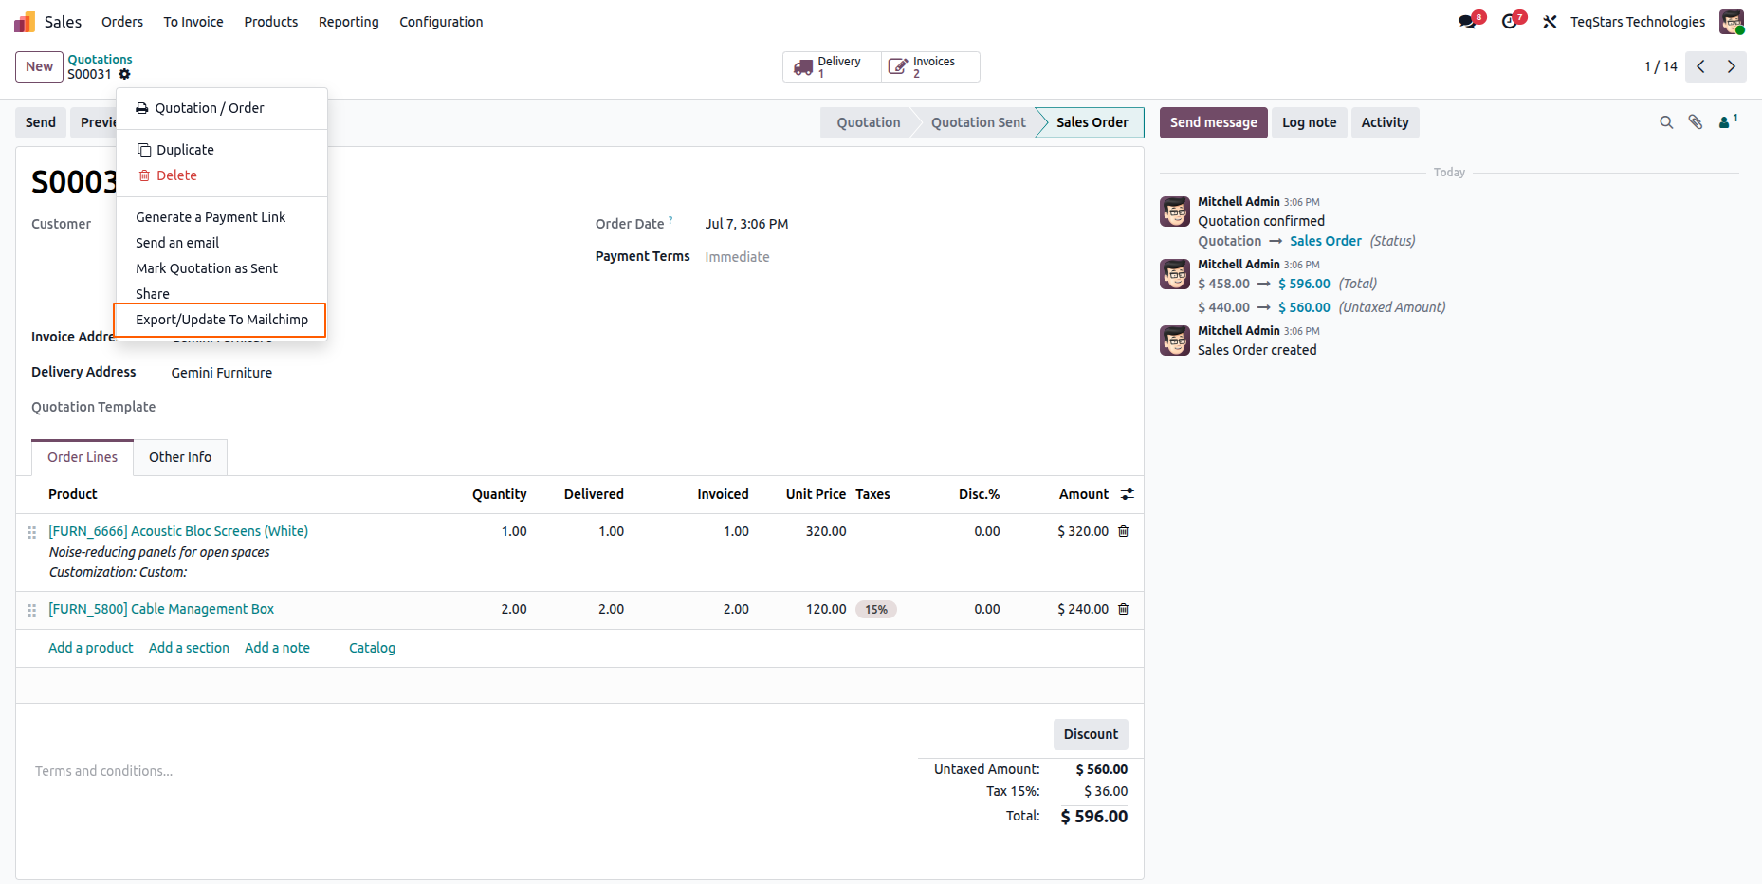Choose Mark Quotation as Sent

tap(222, 268)
